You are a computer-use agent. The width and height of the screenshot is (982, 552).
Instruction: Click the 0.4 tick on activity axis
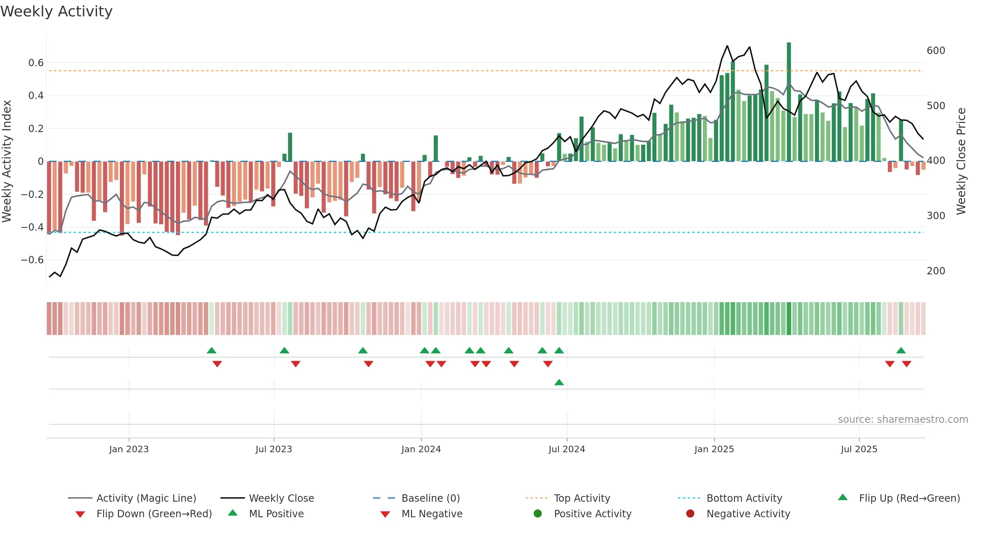point(36,95)
